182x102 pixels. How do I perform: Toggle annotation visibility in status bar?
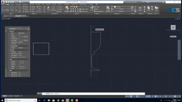click(156, 96)
